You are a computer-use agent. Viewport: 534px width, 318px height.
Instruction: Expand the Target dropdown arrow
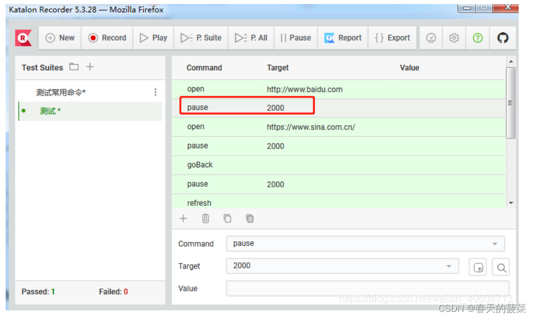[449, 266]
